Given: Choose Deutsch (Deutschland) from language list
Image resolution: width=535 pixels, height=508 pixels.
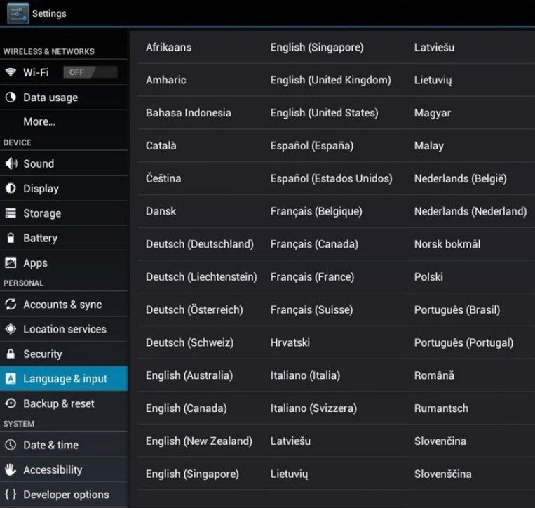Looking at the screenshot, I should (x=200, y=244).
